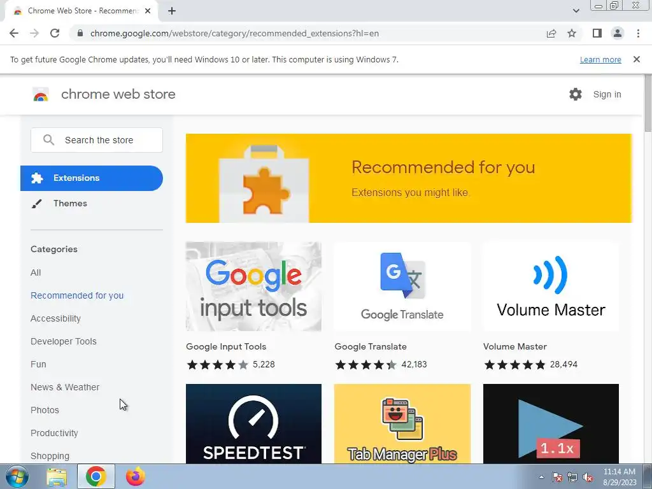This screenshot has height=489, width=652.
Task: Select Recommended for you category
Action: [x=77, y=295]
